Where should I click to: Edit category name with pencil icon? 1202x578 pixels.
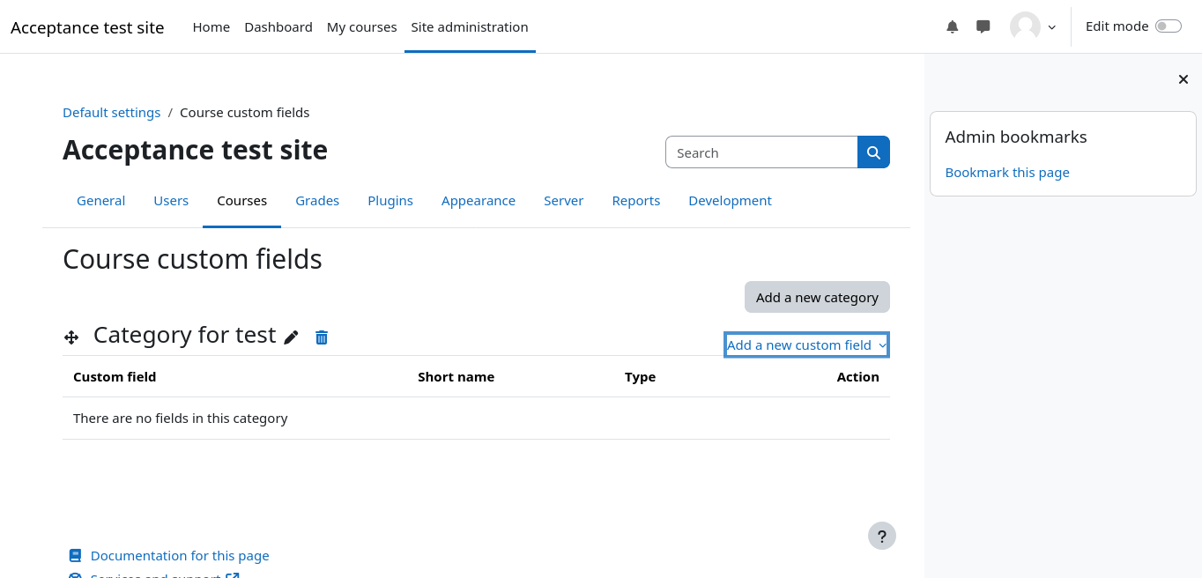[292, 337]
